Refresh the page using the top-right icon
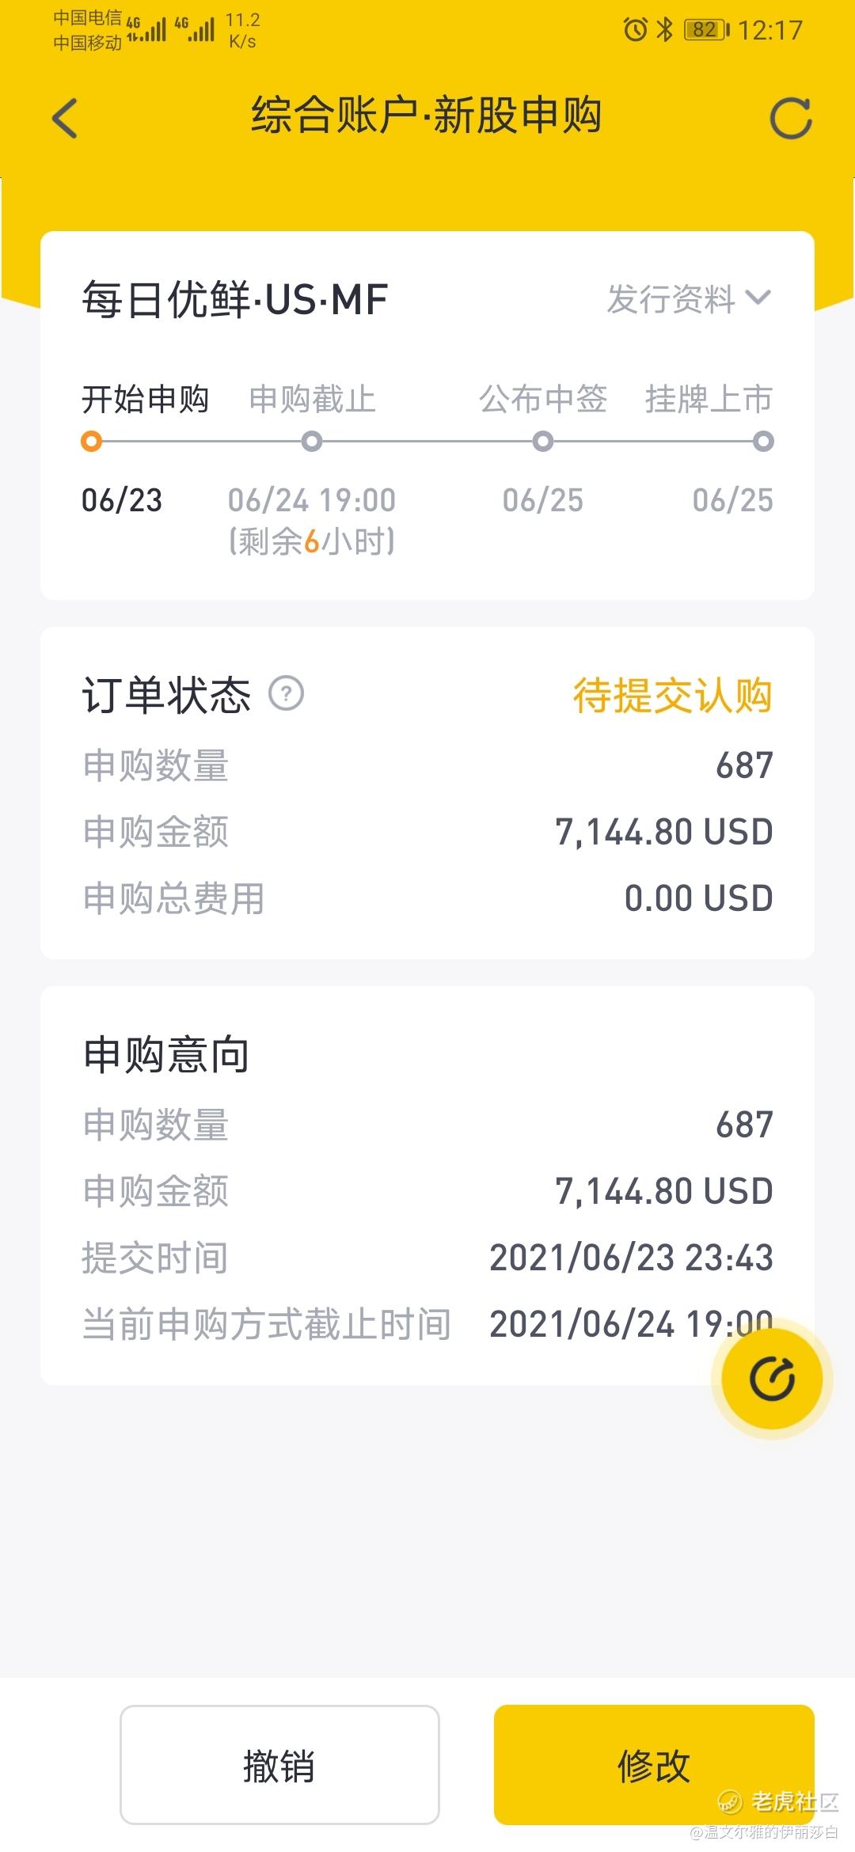The width and height of the screenshot is (855, 1852). click(790, 119)
